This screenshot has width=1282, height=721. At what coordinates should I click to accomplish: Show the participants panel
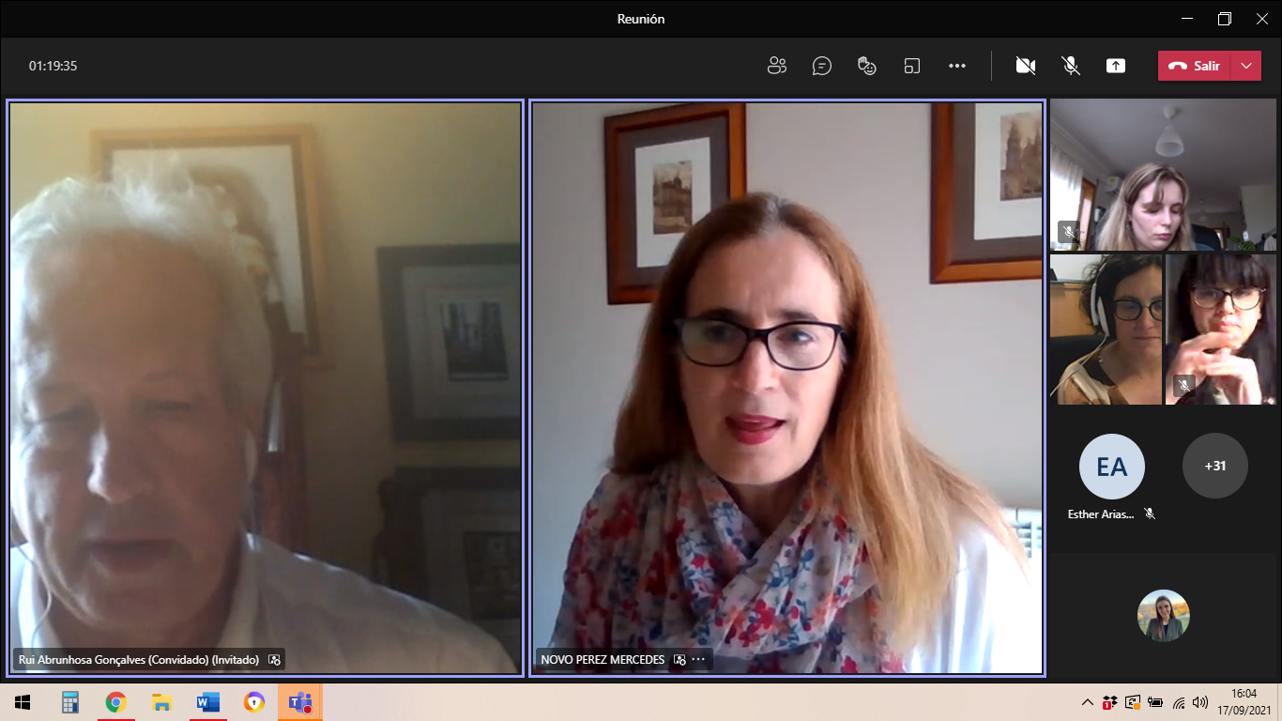(776, 66)
